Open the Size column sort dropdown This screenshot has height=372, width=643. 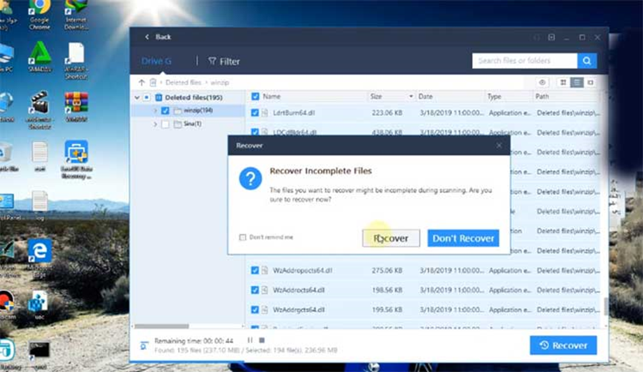coord(411,96)
